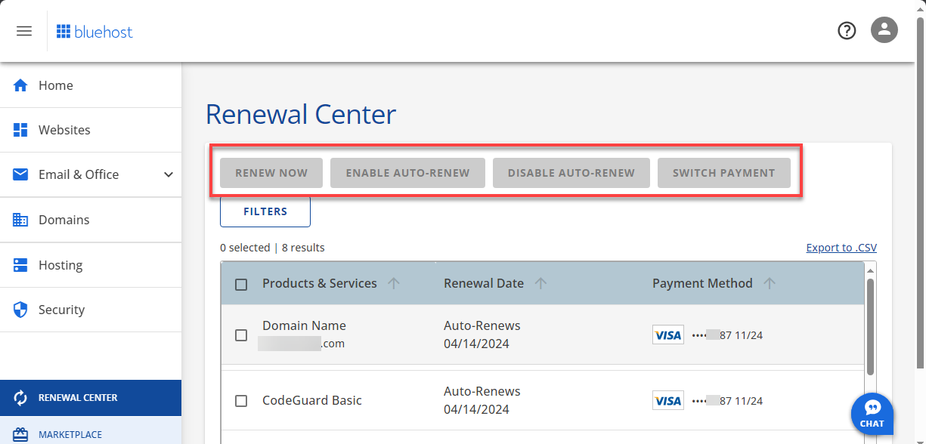Select the Domain Name row checkbox
The image size is (926, 444).
pyautogui.click(x=241, y=335)
